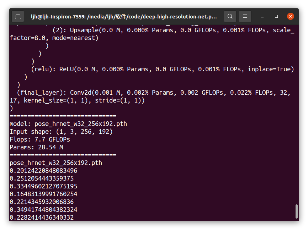
Task: Minimize the terminal window
Action: [262, 16]
